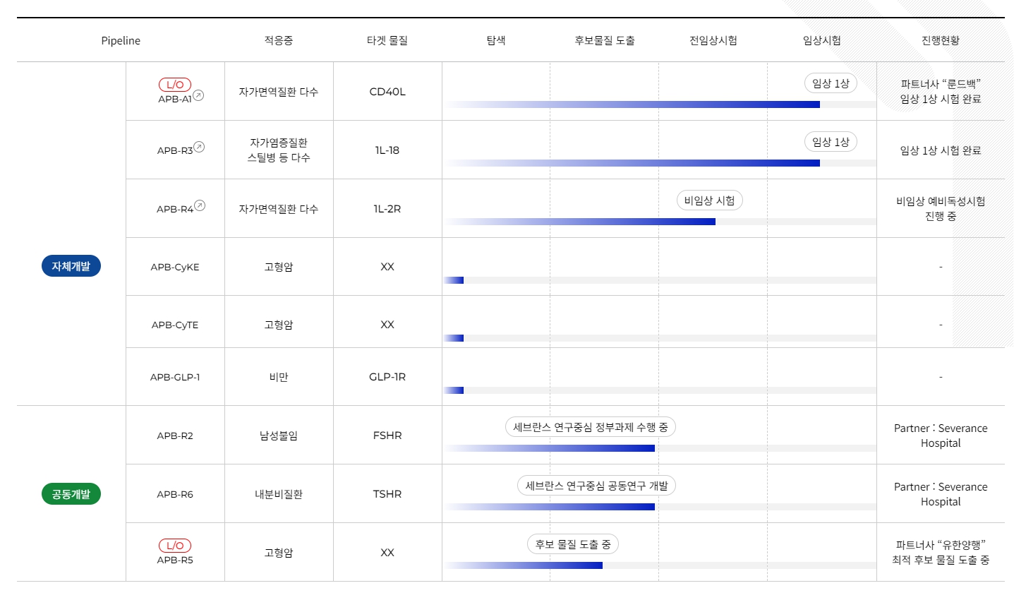This screenshot has height=600, width=1026.
Task: Click the Severance Hospital status in APB-R2 row
Action: pos(941,436)
